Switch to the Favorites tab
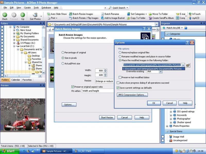 pos(27,80)
